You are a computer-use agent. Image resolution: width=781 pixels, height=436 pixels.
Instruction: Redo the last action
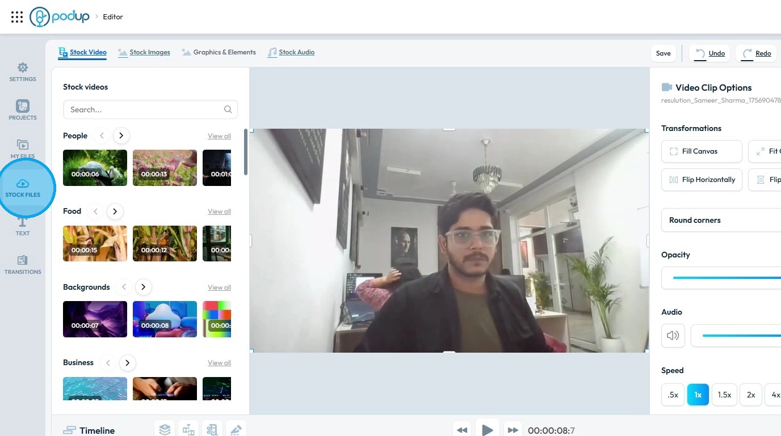(757, 53)
